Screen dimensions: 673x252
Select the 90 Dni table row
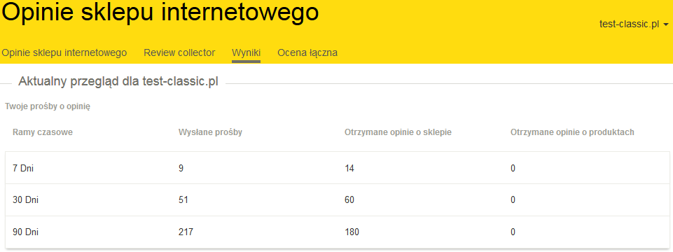[x=338, y=232]
